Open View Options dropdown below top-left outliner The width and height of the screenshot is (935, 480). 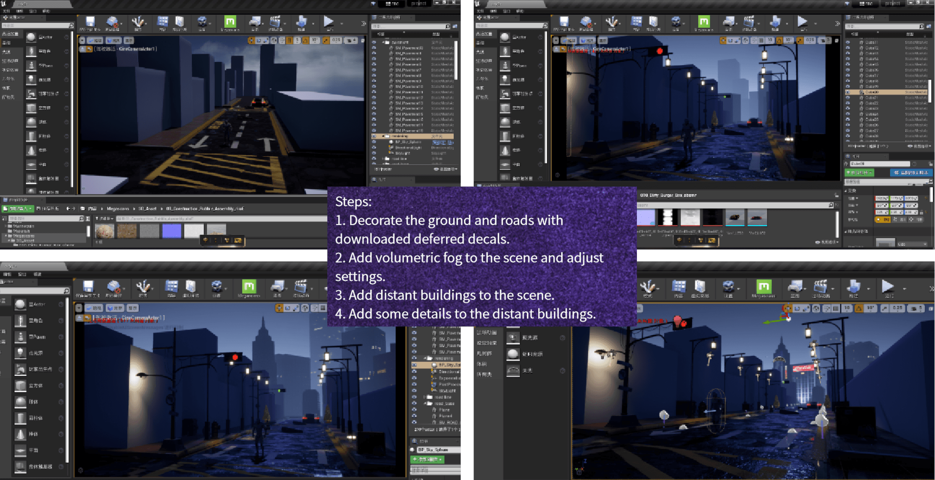446,169
